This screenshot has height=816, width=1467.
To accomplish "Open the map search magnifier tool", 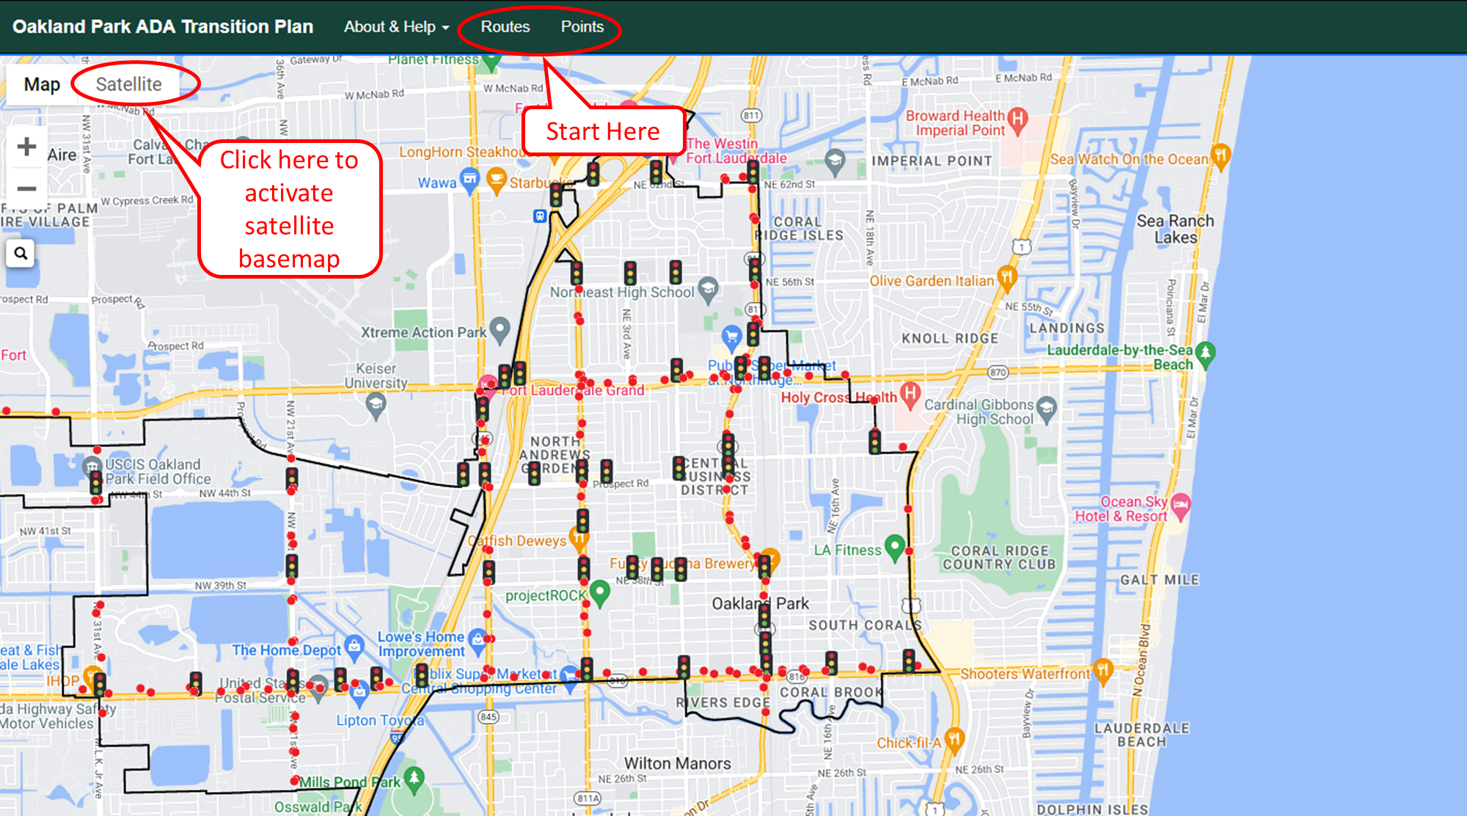I will [x=21, y=254].
